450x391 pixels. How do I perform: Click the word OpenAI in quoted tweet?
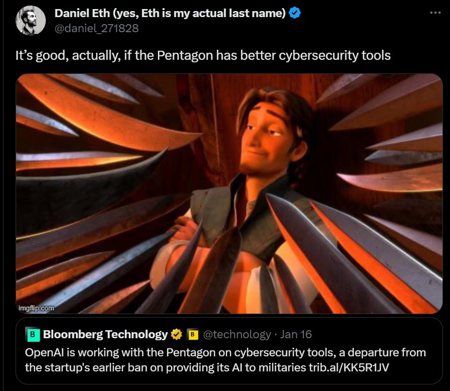pyautogui.click(x=45, y=352)
